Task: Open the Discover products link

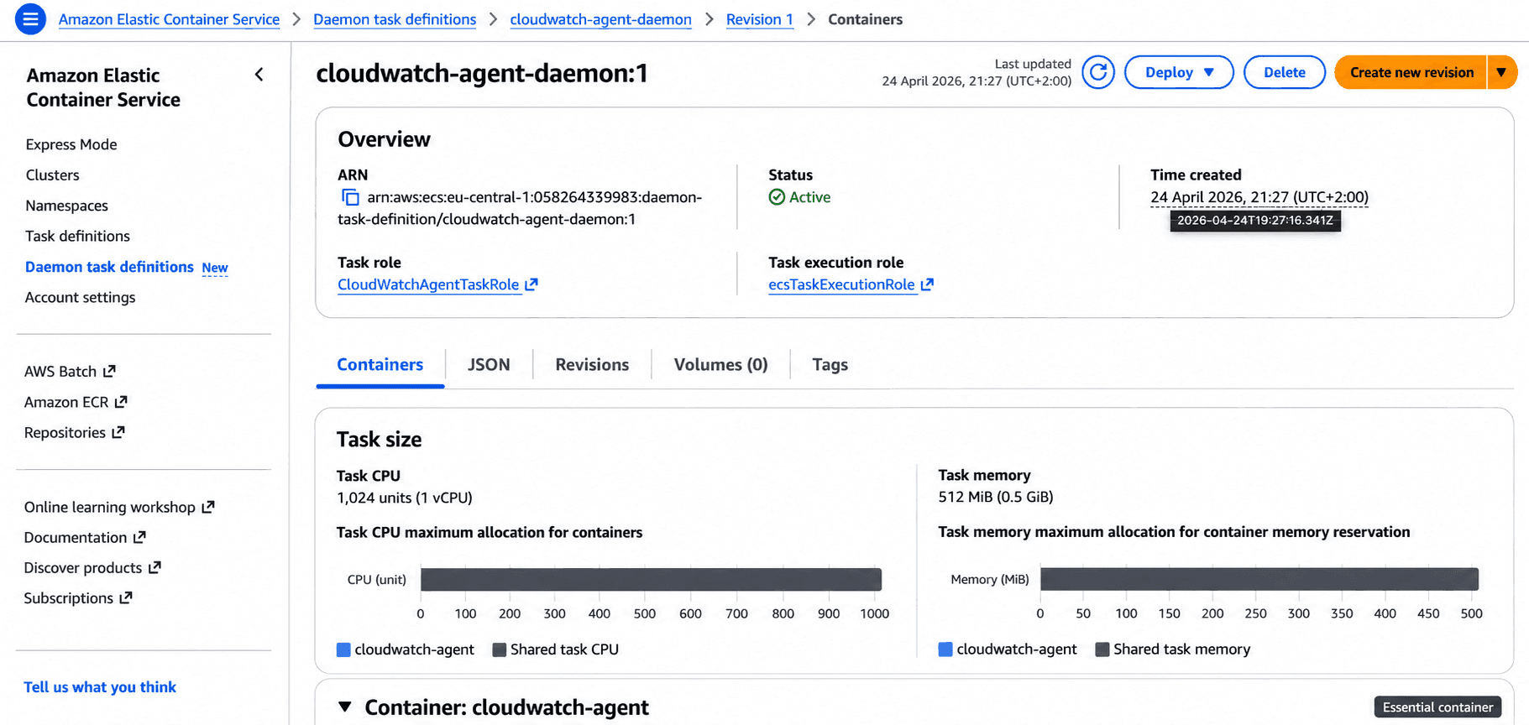Action: (x=83, y=568)
